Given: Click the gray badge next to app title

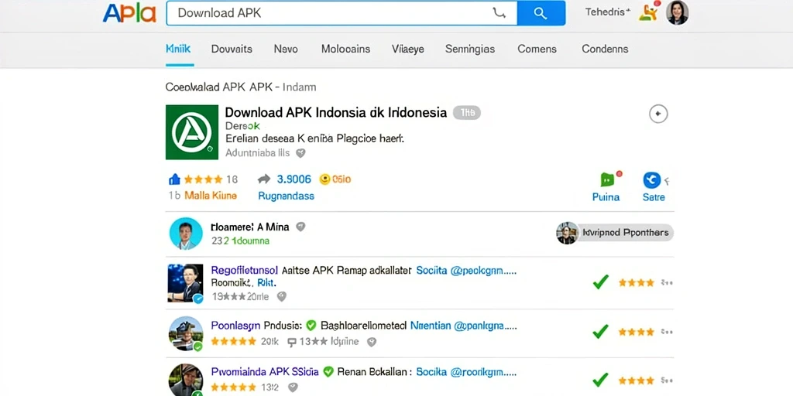Looking at the screenshot, I should (466, 113).
